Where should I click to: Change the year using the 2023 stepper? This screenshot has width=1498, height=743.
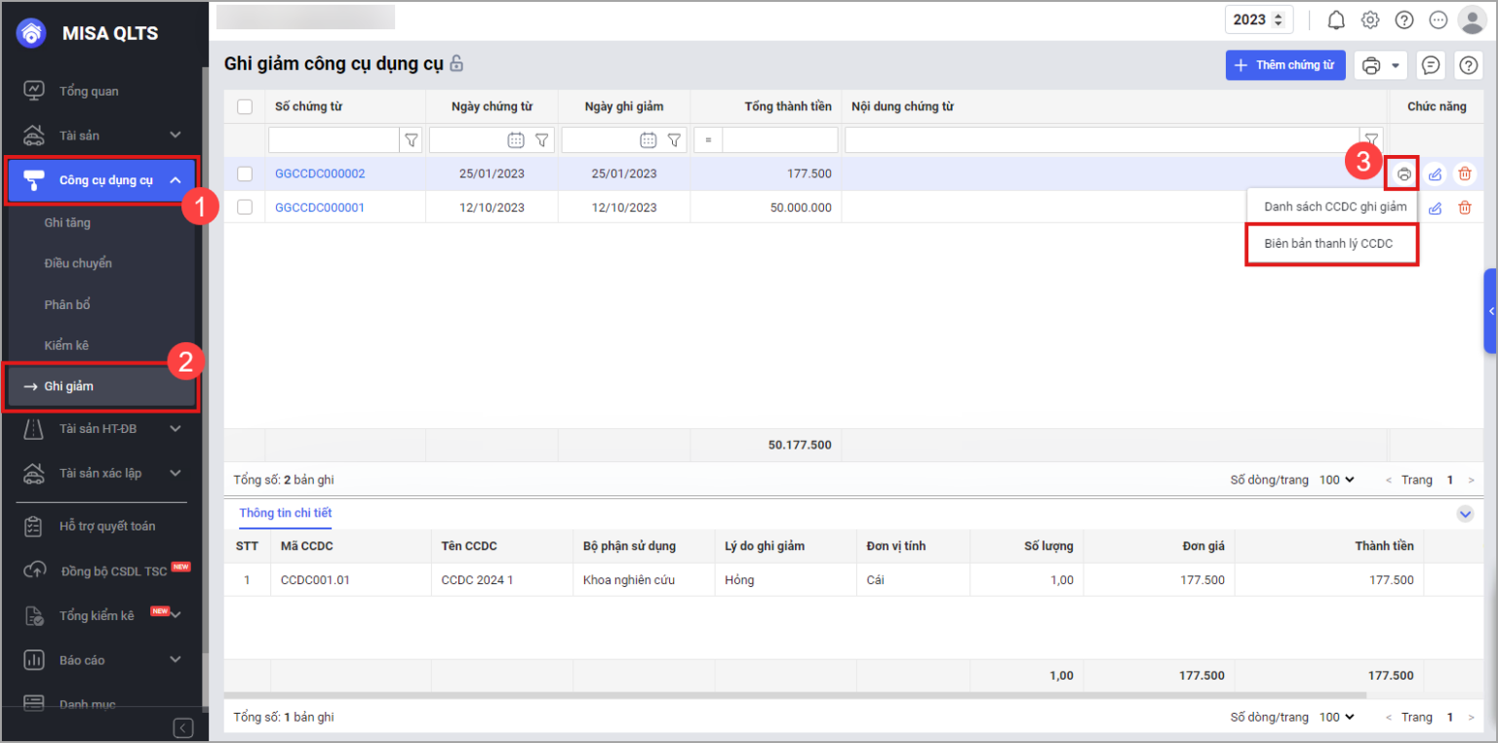[x=1279, y=20]
